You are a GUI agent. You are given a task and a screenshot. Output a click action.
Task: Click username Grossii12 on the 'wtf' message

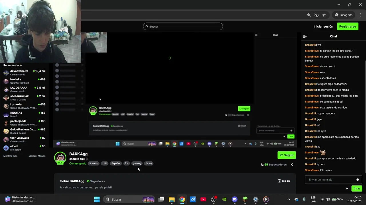pyautogui.click(x=311, y=45)
